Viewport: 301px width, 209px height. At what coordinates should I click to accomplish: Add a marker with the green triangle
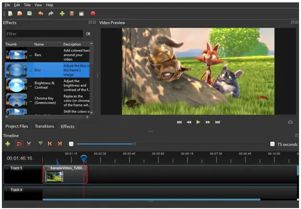point(40,143)
